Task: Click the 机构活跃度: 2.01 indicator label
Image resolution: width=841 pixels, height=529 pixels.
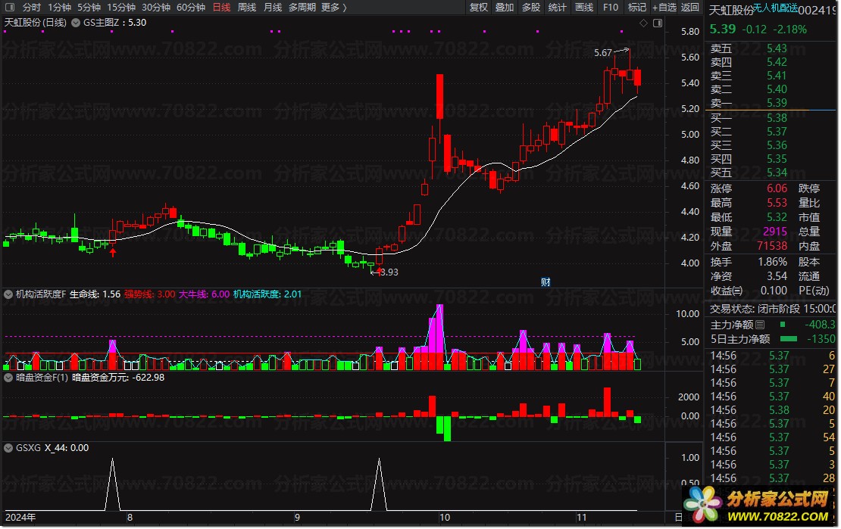Action: tap(267, 294)
